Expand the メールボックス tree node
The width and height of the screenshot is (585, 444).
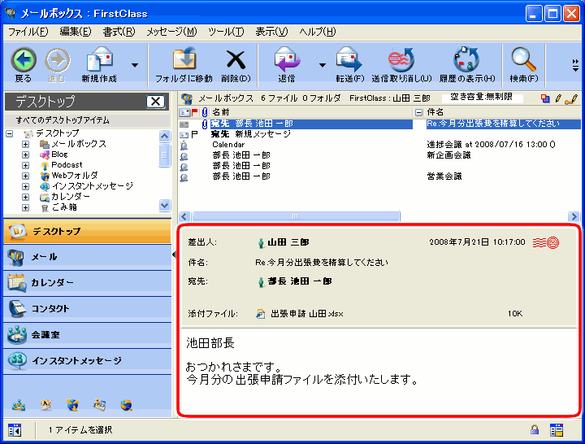point(26,144)
